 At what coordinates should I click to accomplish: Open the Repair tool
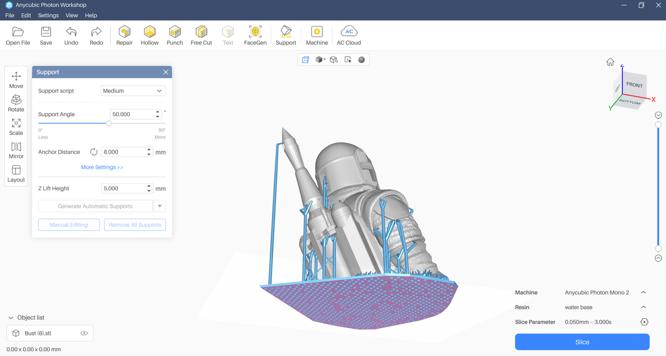tap(124, 35)
